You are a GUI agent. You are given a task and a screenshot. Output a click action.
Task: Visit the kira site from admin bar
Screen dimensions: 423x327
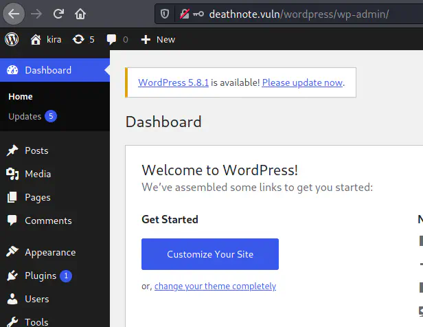47,39
